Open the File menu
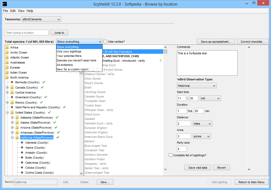Screen dimensions: 271x190 [x=6, y=11]
